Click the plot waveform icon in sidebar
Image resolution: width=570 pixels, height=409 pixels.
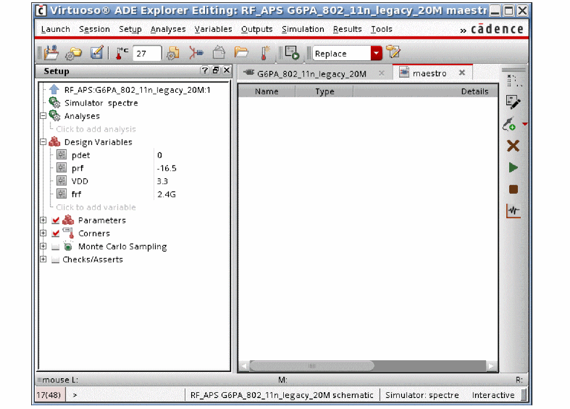tap(513, 211)
